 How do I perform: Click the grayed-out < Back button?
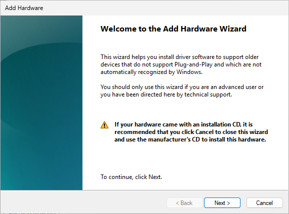[184, 203]
